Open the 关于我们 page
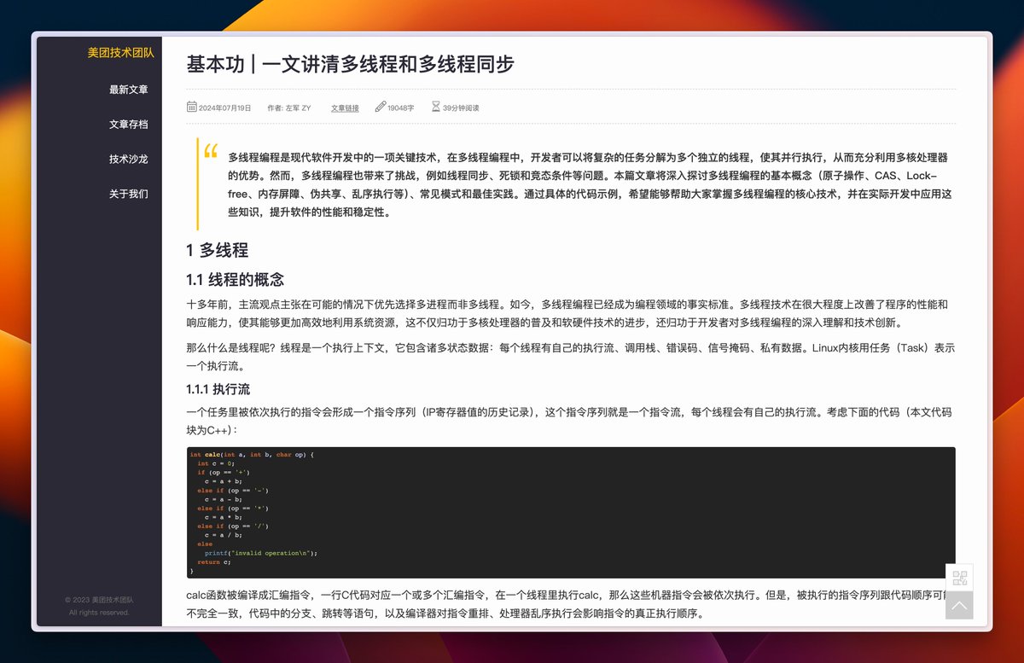The image size is (1024, 663). click(129, 194)
